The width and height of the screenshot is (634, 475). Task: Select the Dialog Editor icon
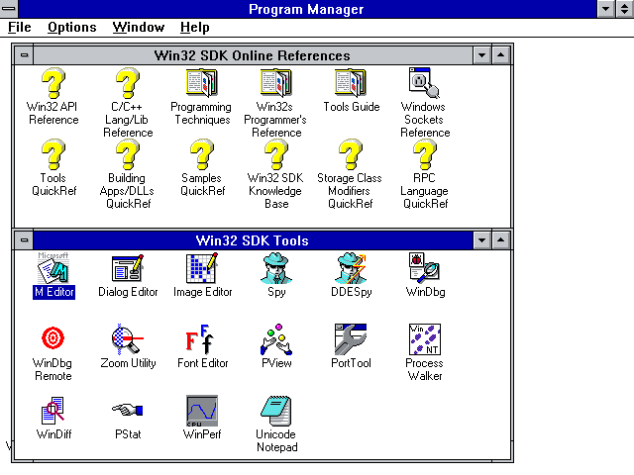[128, 268]
